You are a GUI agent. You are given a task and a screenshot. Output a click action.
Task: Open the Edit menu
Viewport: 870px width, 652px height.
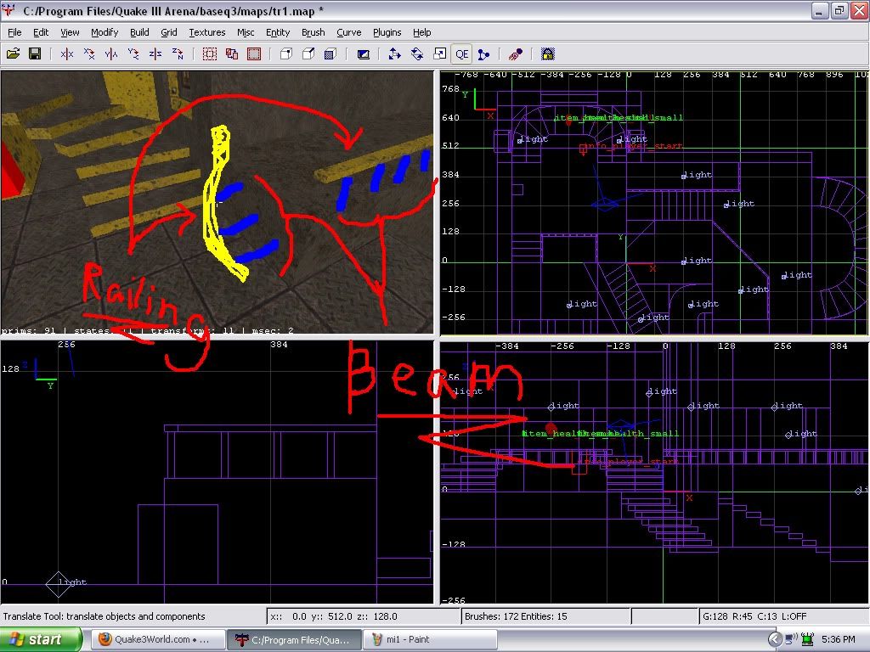[x=41, y=32]
